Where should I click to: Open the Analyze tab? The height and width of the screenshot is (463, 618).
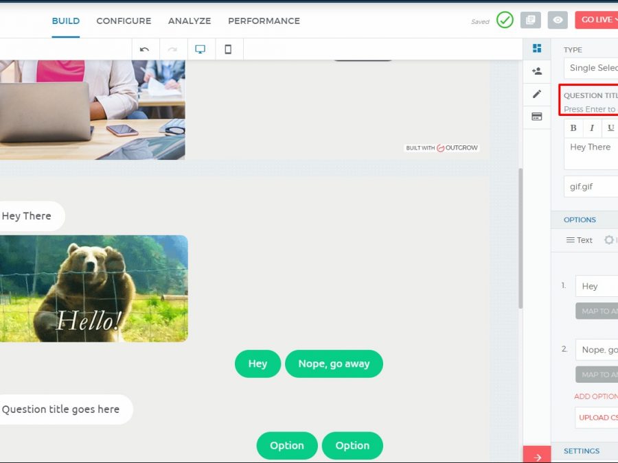pyautogui.click(x=190, y=21)
